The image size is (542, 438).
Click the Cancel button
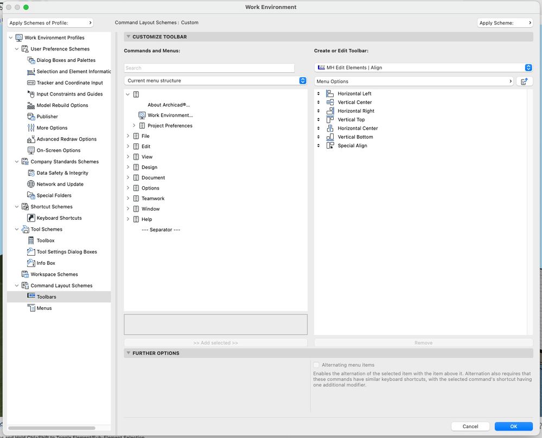[470, 426]
